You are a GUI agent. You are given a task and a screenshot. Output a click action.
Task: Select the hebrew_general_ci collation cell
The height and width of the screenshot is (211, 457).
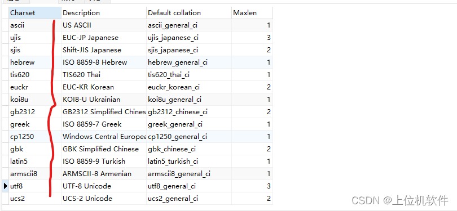point(189,62)
